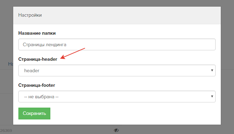Screen dimensions: 234x134
Task: Click the partially hidden На link behind dialog
Action: pyautogui.click(x=11, y=64)
